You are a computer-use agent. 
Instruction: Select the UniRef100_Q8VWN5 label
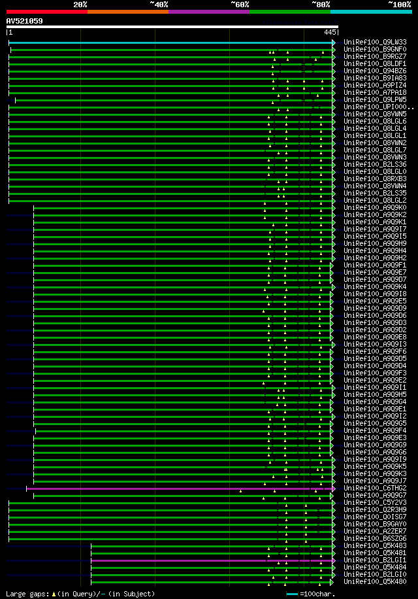tap(375, 114)
